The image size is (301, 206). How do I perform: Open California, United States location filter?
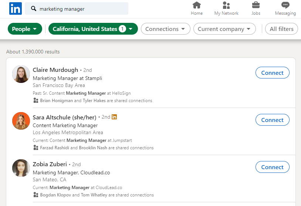(93, 29)
